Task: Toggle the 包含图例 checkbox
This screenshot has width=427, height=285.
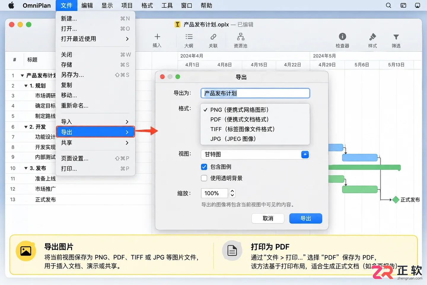Action: (204, 167)
